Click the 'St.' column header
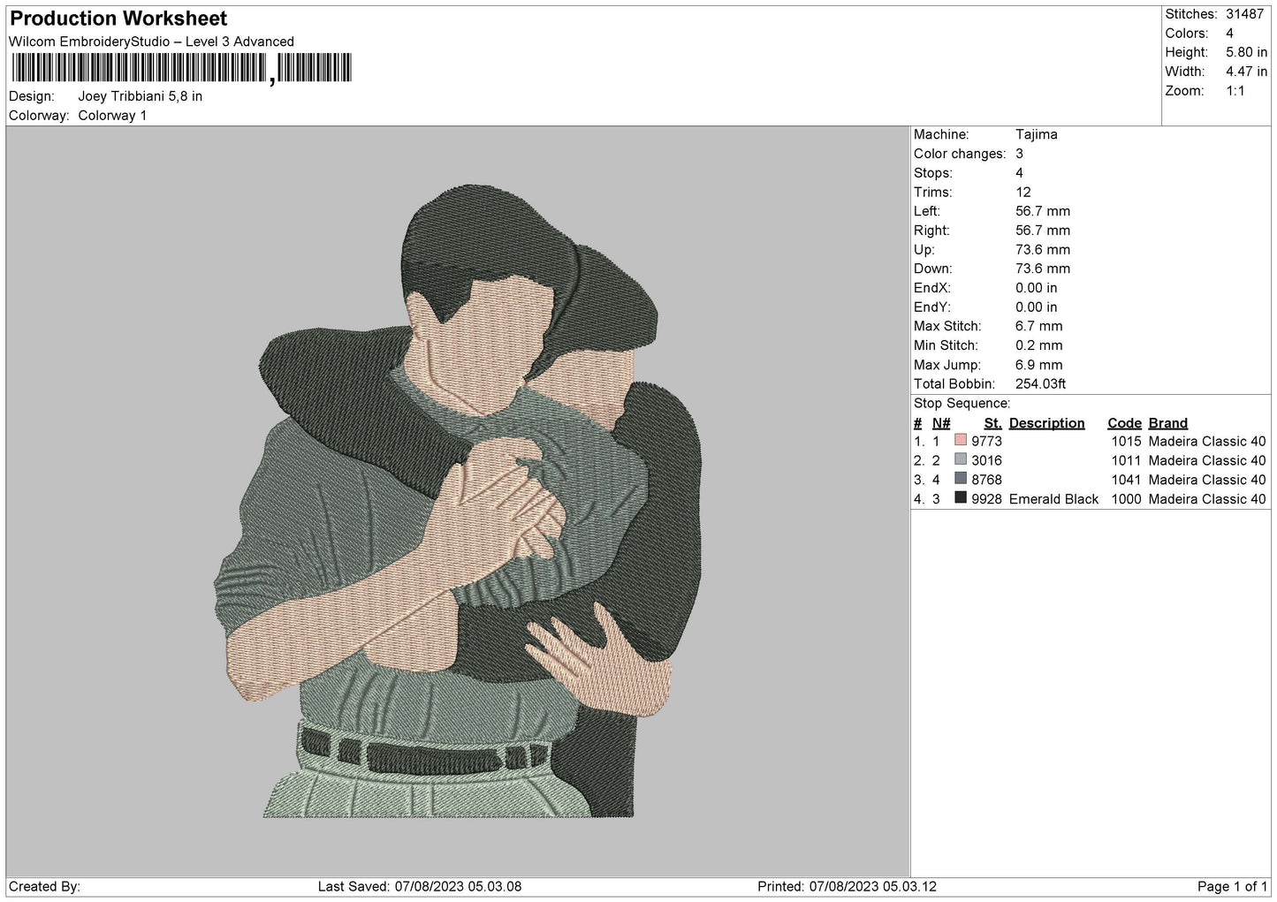This screenshot has width=1277, height=902. click(992, 423)
